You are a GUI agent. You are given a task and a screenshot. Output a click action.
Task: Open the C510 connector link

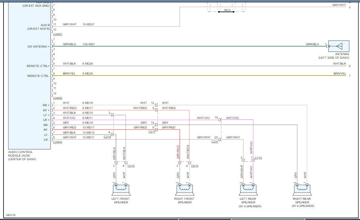coord(131,166)
